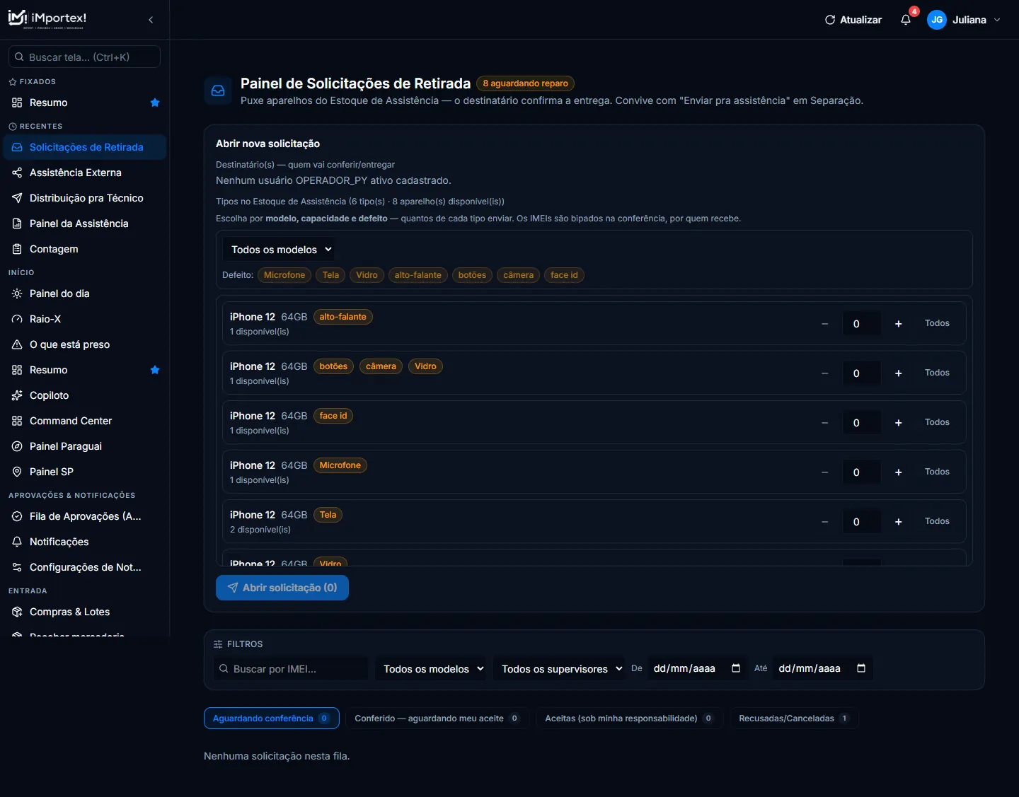Switch to Aceitas (sob minha responsabilidade) tab

coord(629,719)
